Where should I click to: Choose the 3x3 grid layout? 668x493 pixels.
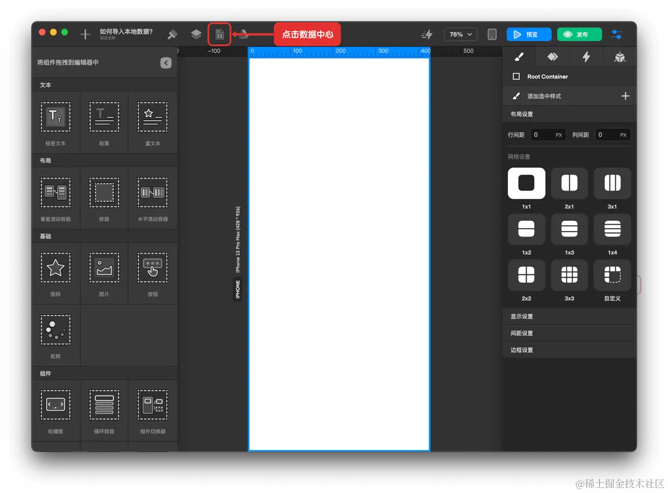click(569, 275)
